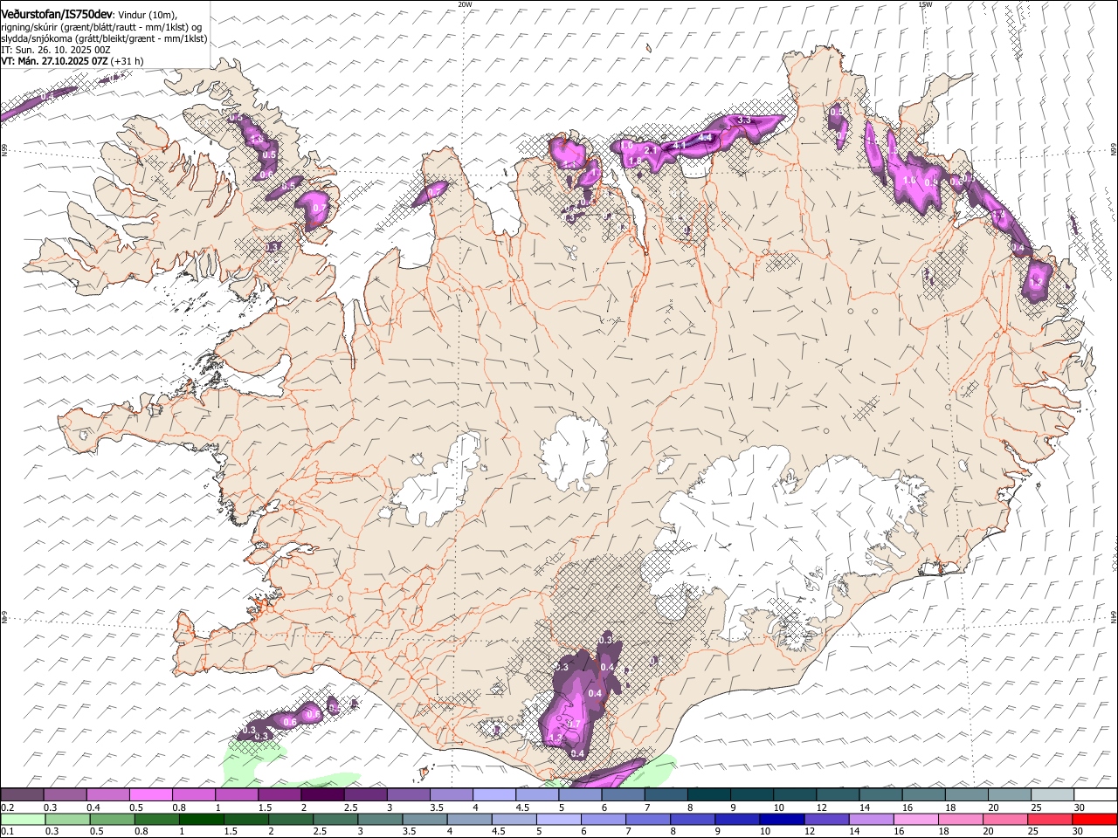Pick the white swatch starting at 30 in the upper legend row
This screenshot has height=838, width=1118.
click(1094, 795)
